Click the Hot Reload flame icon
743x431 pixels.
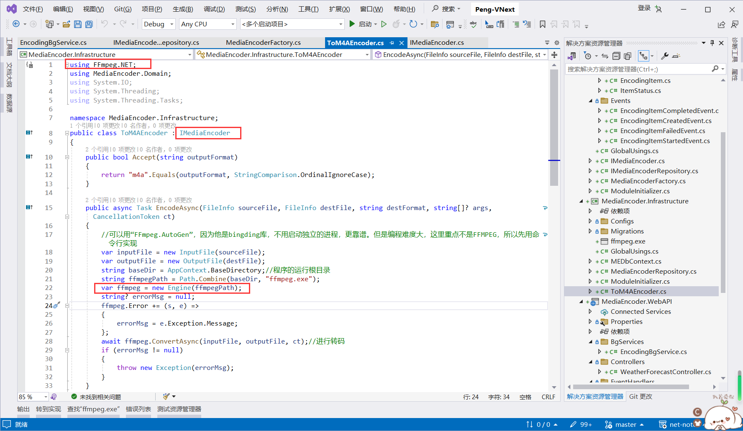[x=396, y=24]
